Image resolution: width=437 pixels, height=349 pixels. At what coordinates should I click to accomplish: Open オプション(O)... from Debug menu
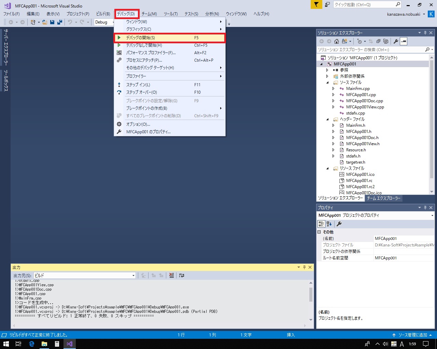pyautogui.click(x=169, y=124)
